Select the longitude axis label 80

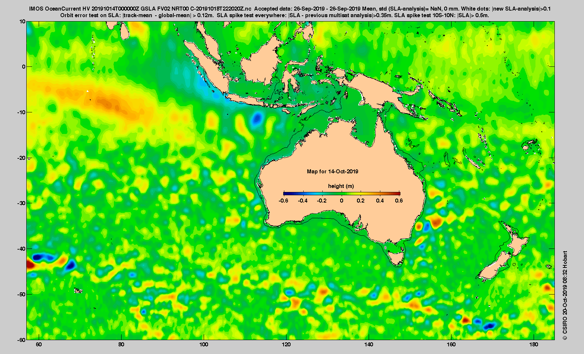pos(121,345)
